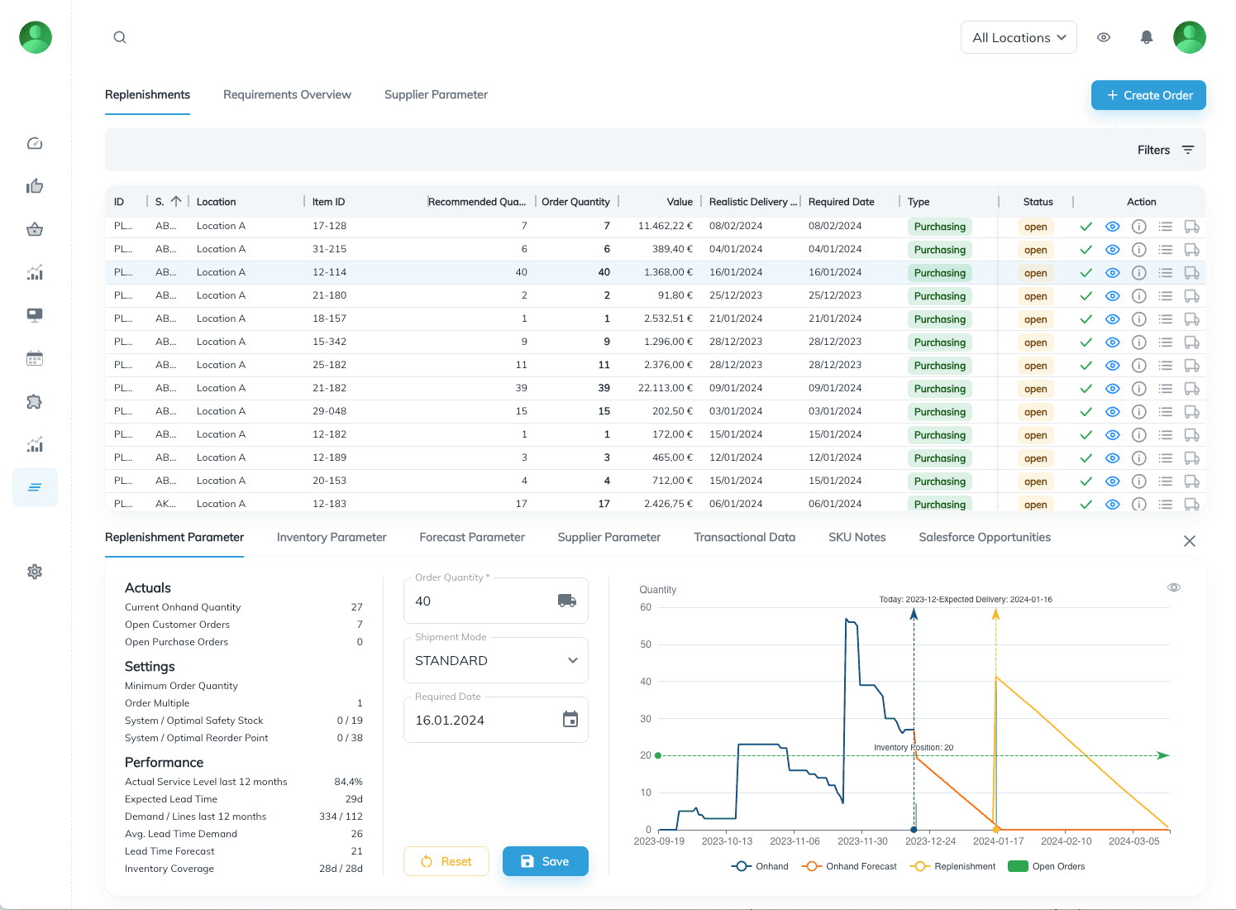Show details via blue eye icon for Item 12-114

1112,272
